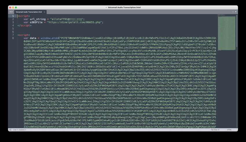Click the red close window button
246x142 pixels.
10,7
